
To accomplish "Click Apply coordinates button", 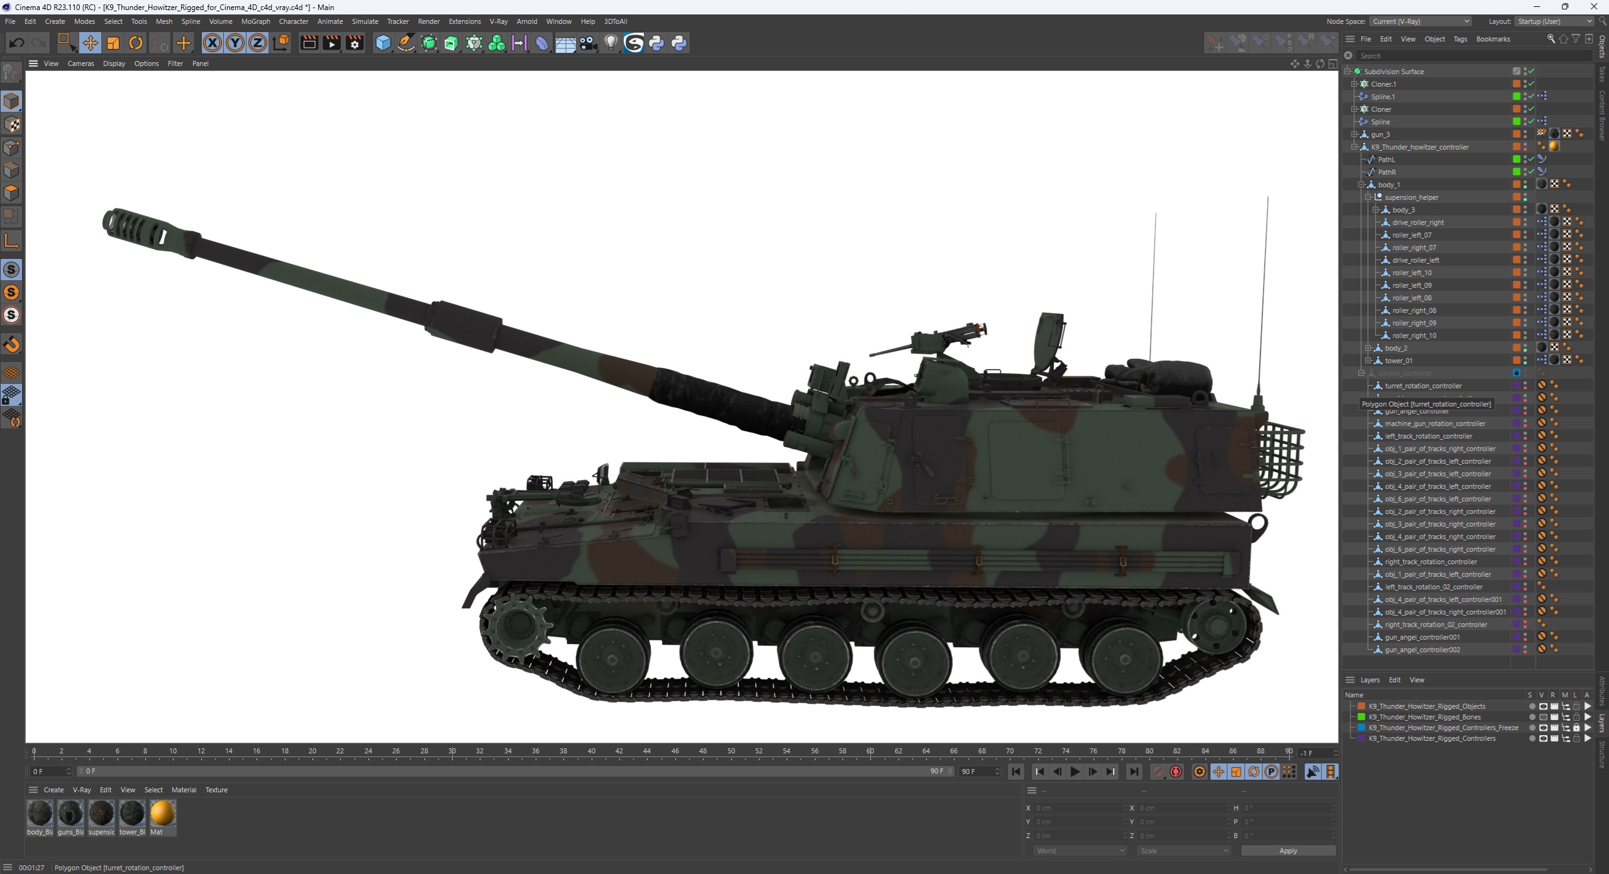I will (1288, 851).
